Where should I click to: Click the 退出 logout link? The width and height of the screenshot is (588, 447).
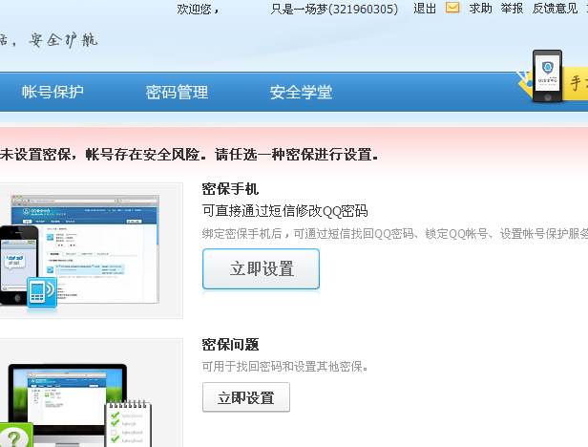point(425,9)
